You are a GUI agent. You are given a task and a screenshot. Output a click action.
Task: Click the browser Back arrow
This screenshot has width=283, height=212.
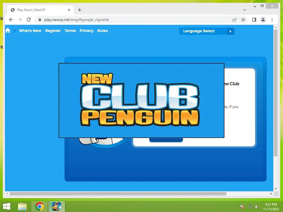11,20
